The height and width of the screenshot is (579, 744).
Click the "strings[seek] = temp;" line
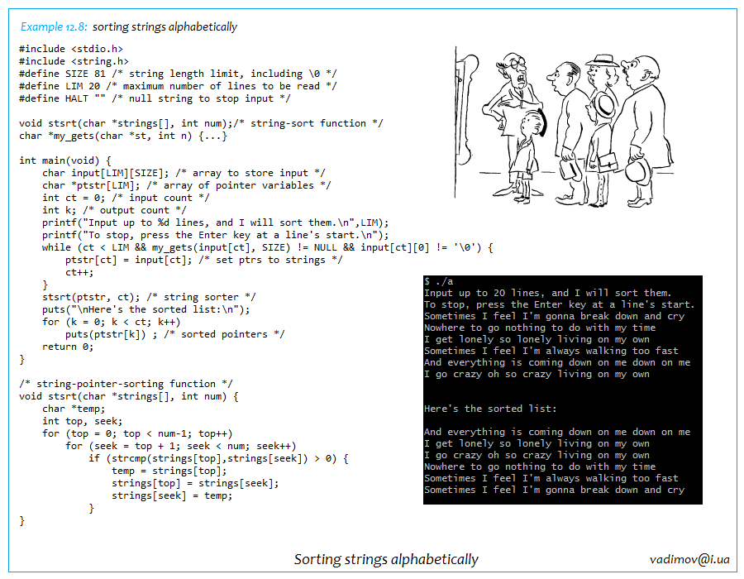[x=172, y=495]
